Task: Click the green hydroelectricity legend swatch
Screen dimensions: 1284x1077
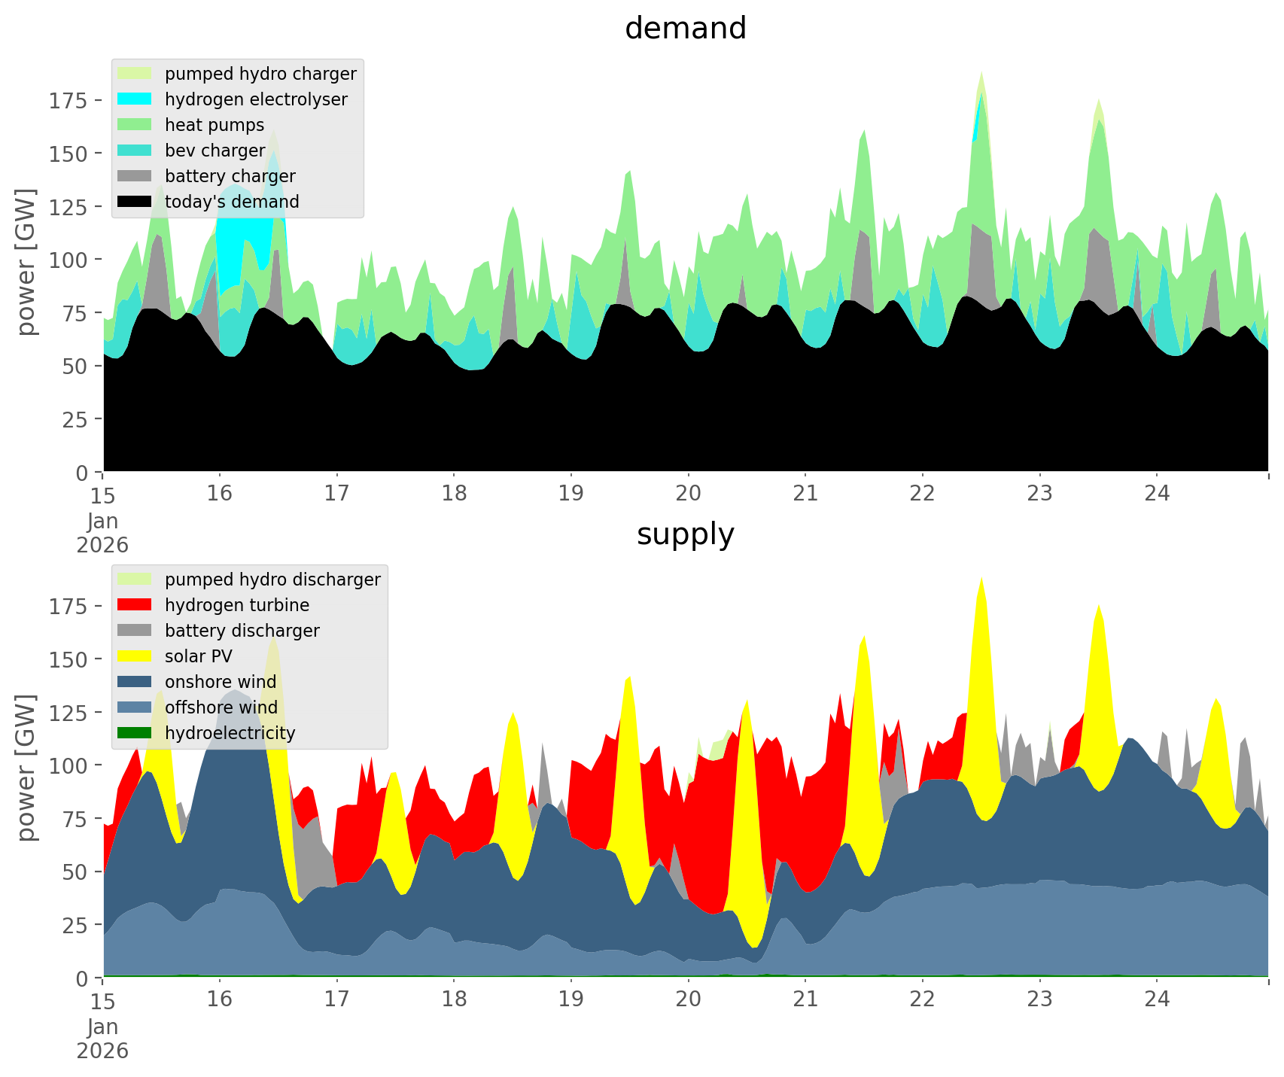Action: [135, 733]
